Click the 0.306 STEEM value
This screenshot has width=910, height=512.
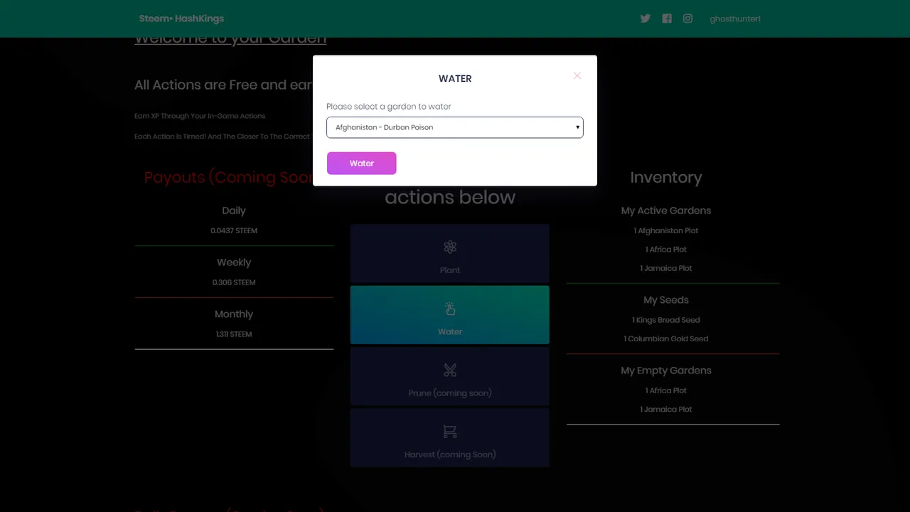click(x=234, y=282)
